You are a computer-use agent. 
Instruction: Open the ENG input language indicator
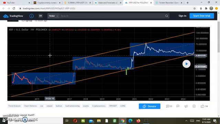(198, 121)
